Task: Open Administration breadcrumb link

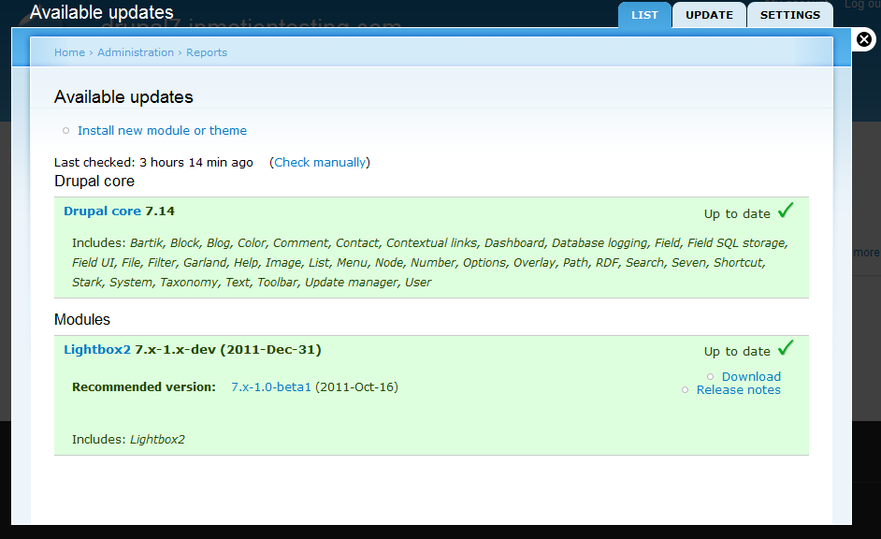Action: [x=136, y=52]
